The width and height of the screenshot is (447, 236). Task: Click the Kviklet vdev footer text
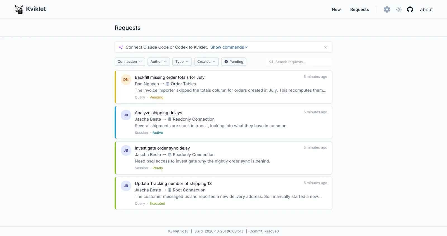pos(178,231)
